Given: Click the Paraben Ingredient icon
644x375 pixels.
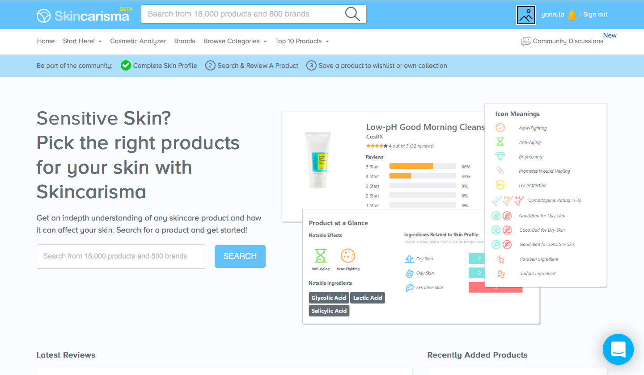Looking at the screenshot, I should [500, 259].
